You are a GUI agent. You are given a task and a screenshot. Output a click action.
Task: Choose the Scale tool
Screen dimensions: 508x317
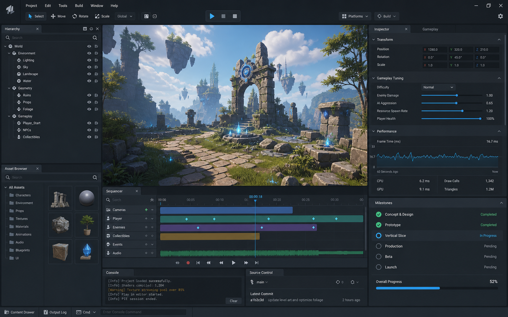pos(102,16)
